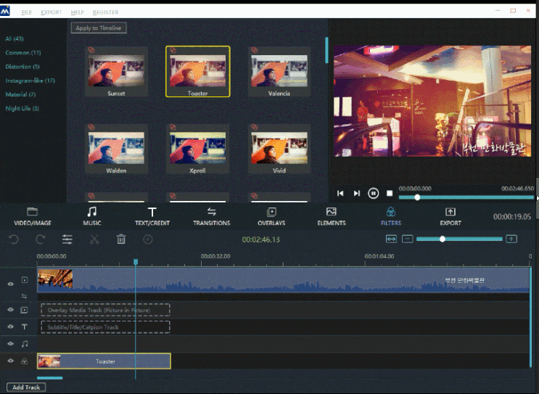Show the Distortion filter category
Viewport: 539px width, 394px height.
pos(22,67)
